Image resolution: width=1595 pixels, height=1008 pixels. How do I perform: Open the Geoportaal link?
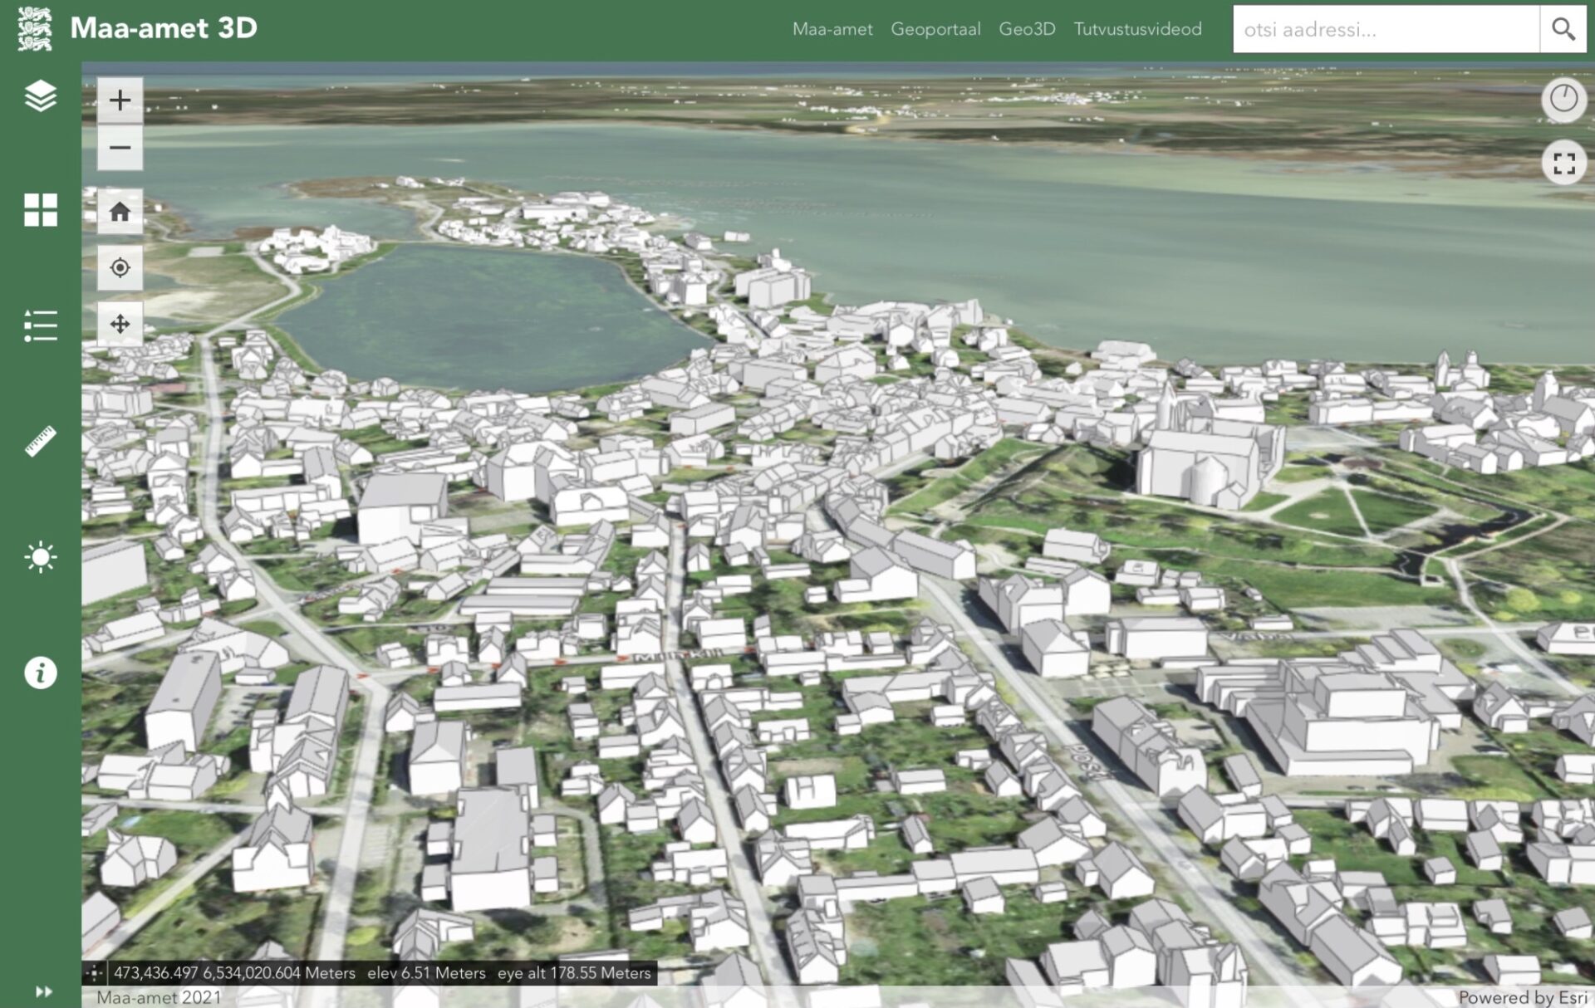tap(935, 29)
